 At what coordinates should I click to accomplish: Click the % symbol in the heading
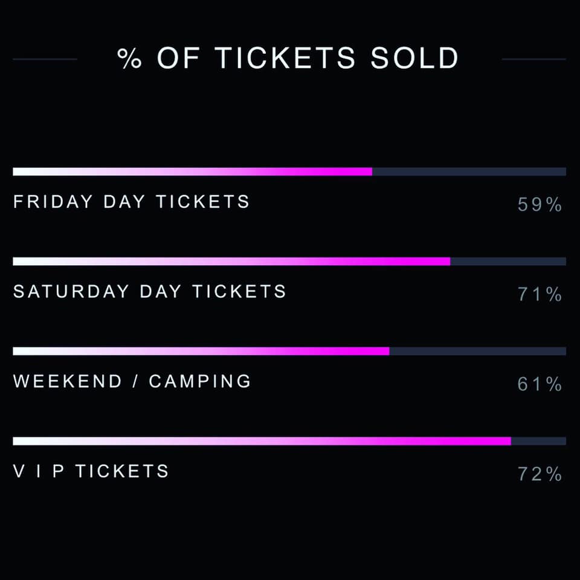(x=128, y=59)
